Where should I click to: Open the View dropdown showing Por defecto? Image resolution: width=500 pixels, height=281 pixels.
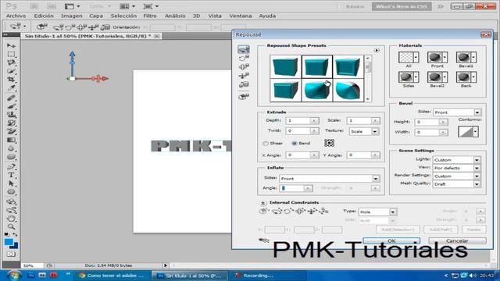456,168
